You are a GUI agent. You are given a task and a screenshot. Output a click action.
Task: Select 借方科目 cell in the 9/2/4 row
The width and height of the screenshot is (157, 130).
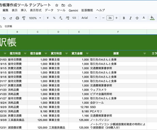point(17,103)
